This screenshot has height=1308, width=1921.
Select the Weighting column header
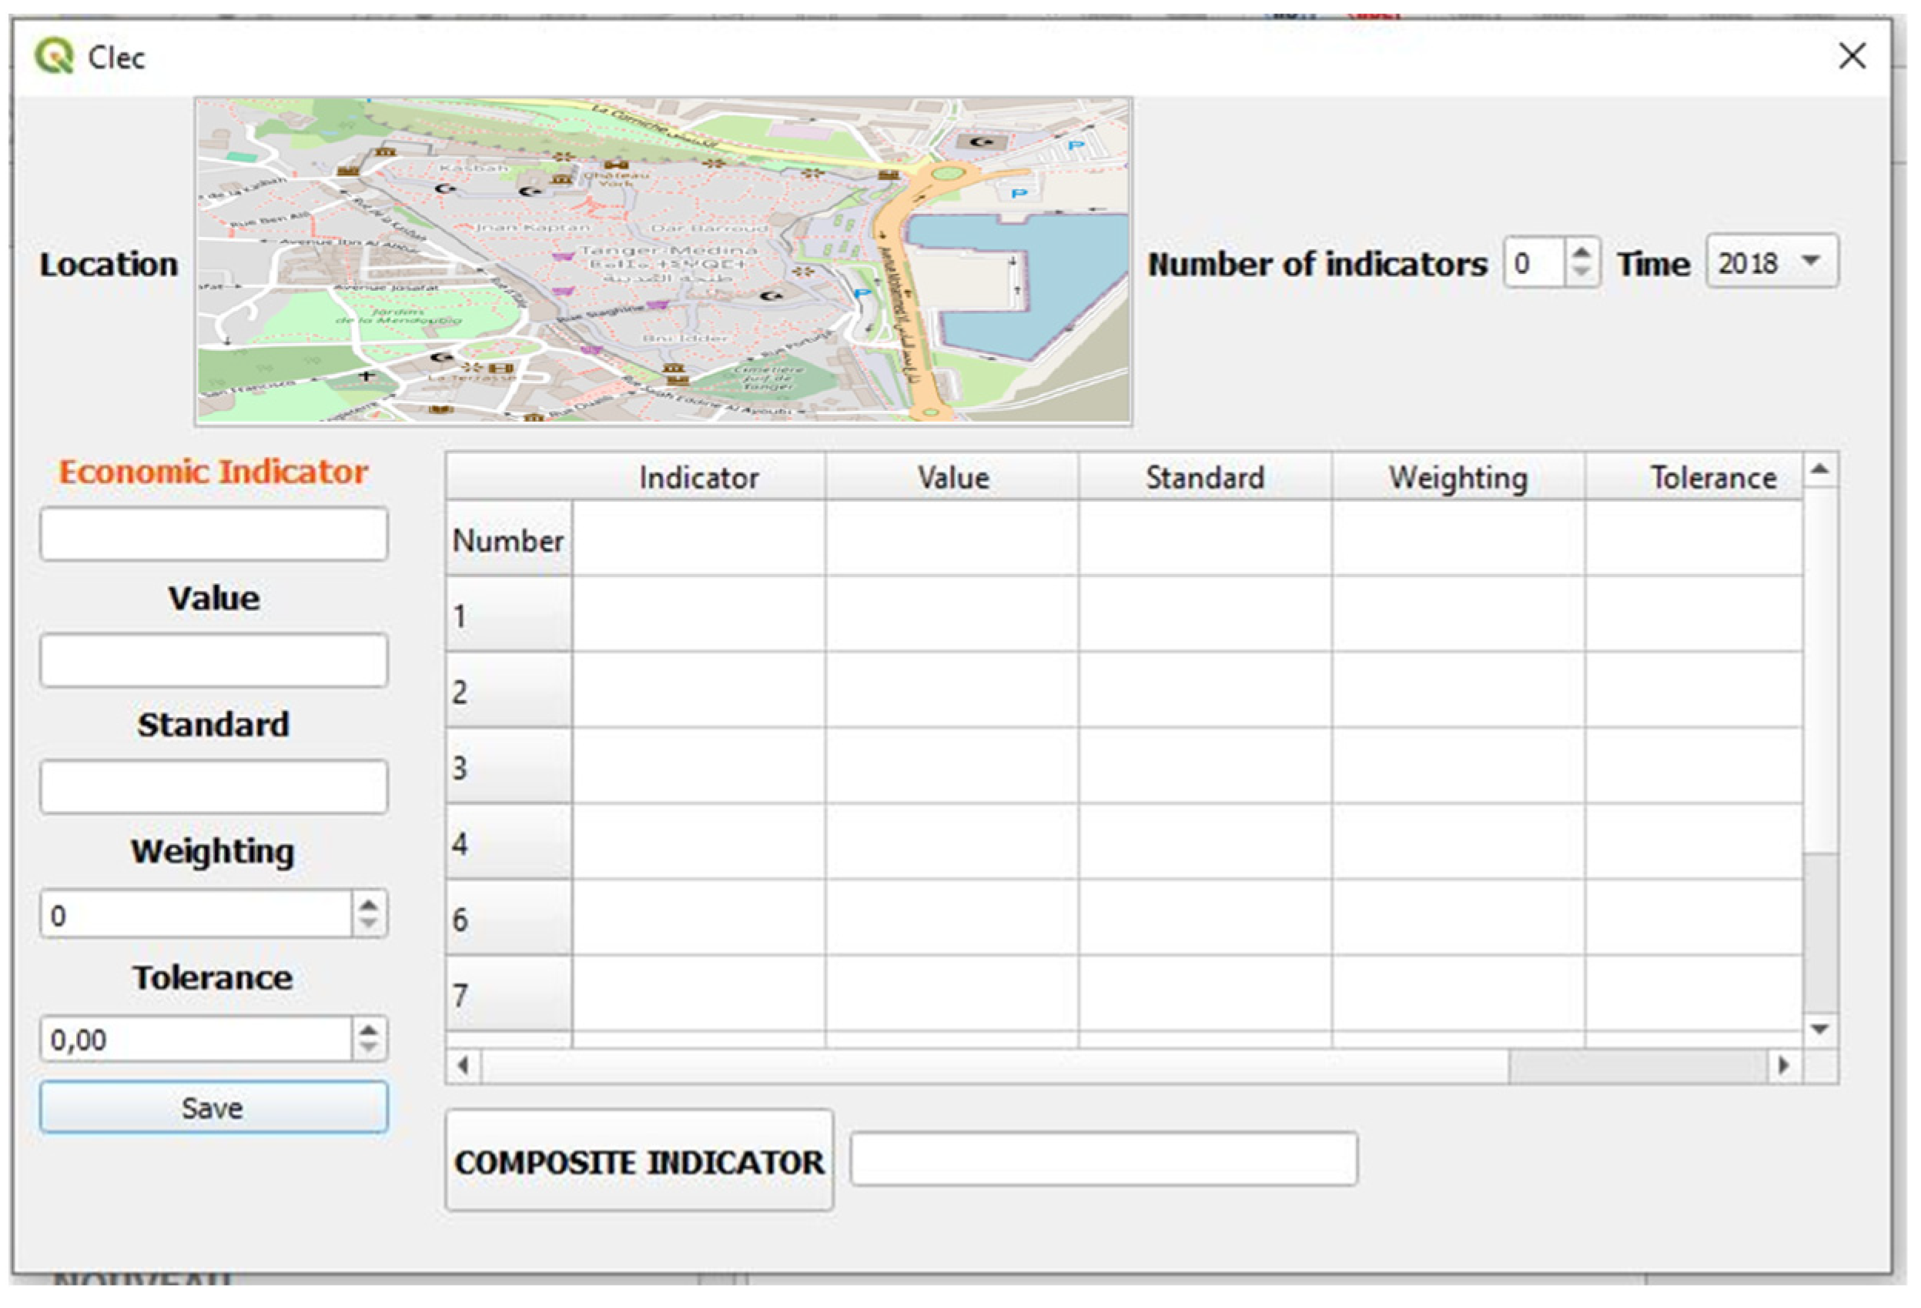(1457, 477)
